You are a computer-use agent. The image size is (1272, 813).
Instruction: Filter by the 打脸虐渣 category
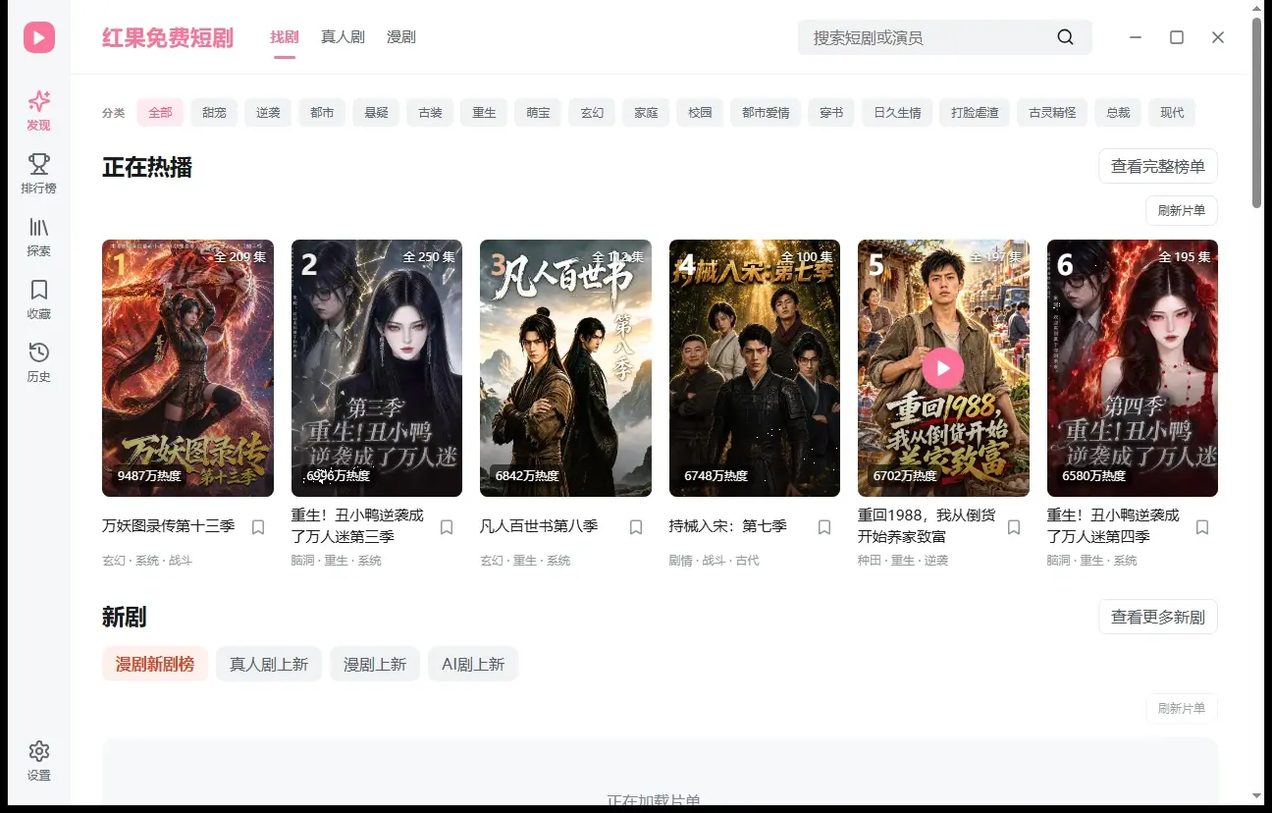[x=975, y=113]
